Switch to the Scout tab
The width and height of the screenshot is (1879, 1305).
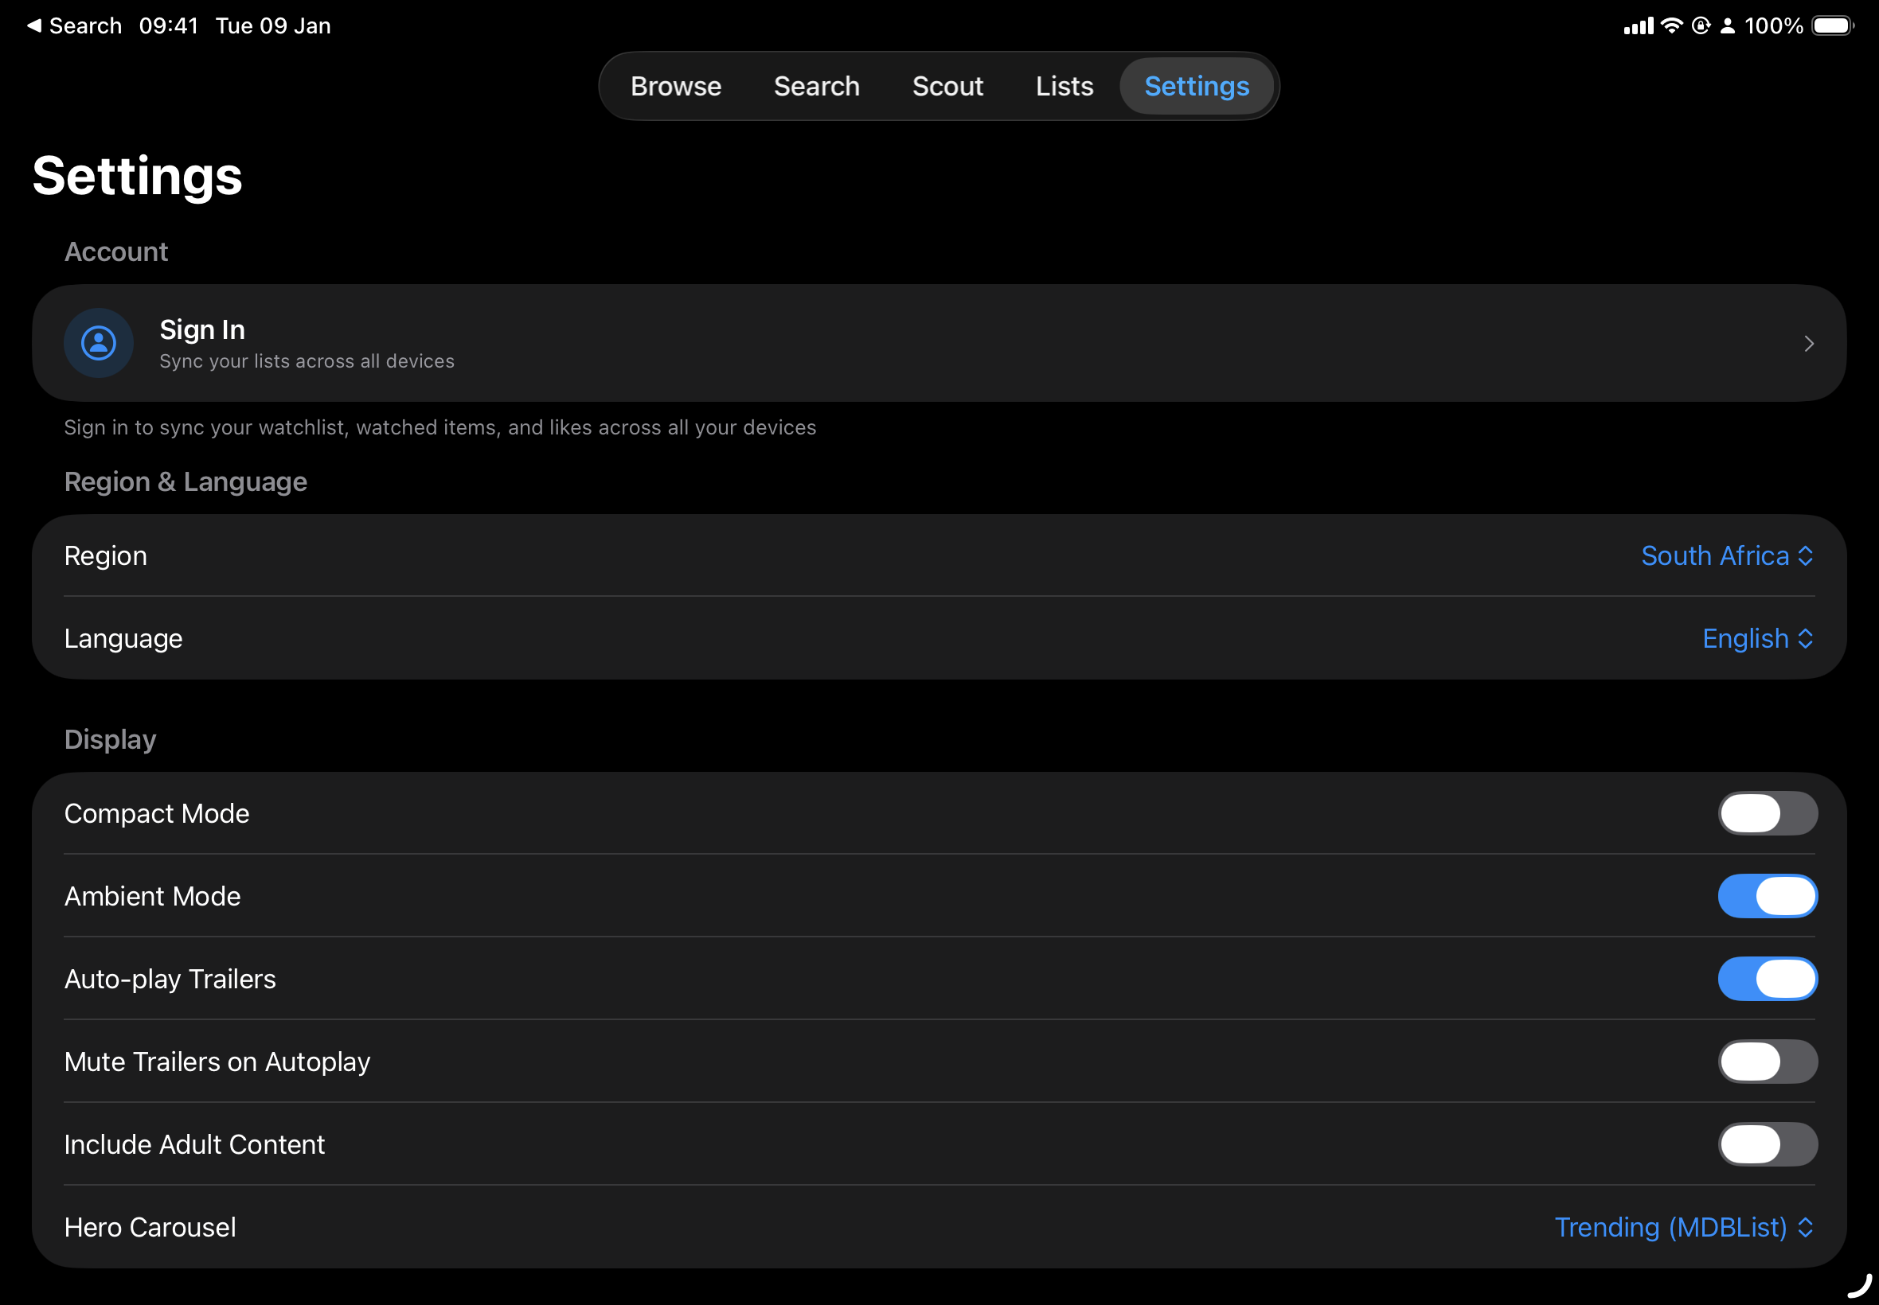947,85
